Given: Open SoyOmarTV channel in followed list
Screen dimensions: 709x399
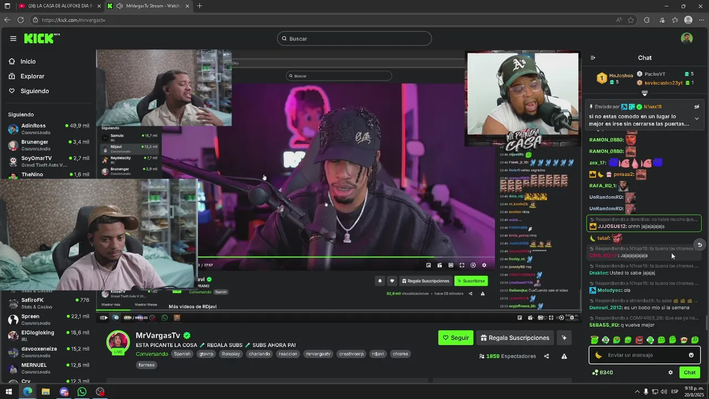Looking at the screenshot, I should click(x=49, y=161).
